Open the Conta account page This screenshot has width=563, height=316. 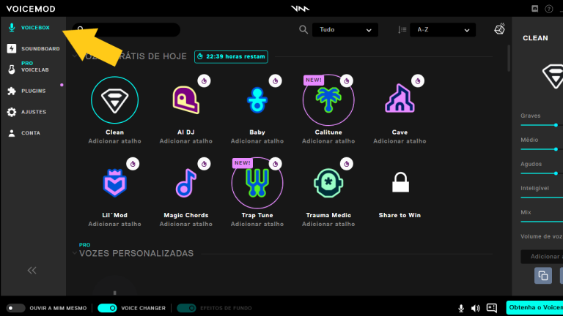(x=24, y=133)
